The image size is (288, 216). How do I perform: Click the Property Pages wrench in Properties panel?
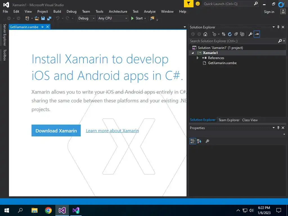(x=207, y=141)
